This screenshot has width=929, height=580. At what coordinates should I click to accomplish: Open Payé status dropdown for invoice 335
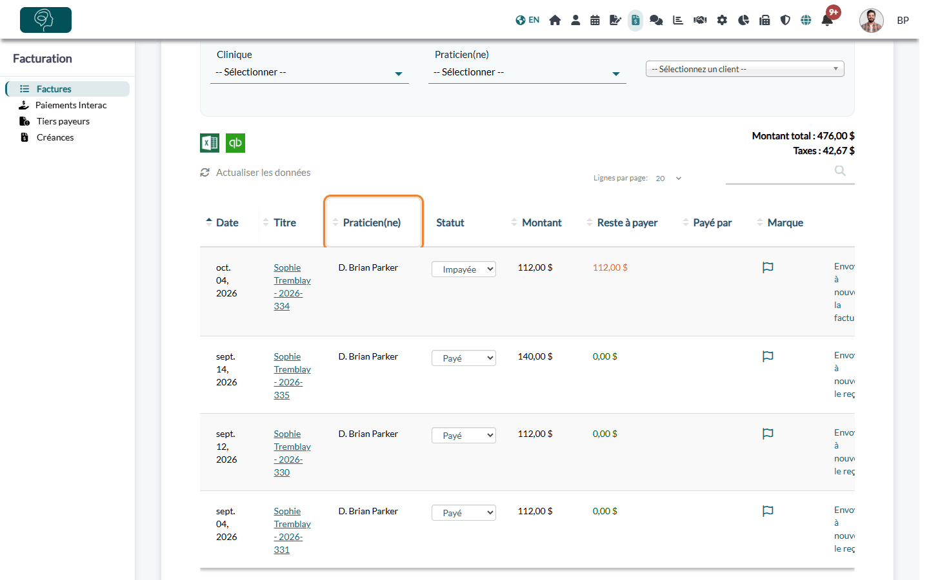pyautogui.click(x=464, y=358)
